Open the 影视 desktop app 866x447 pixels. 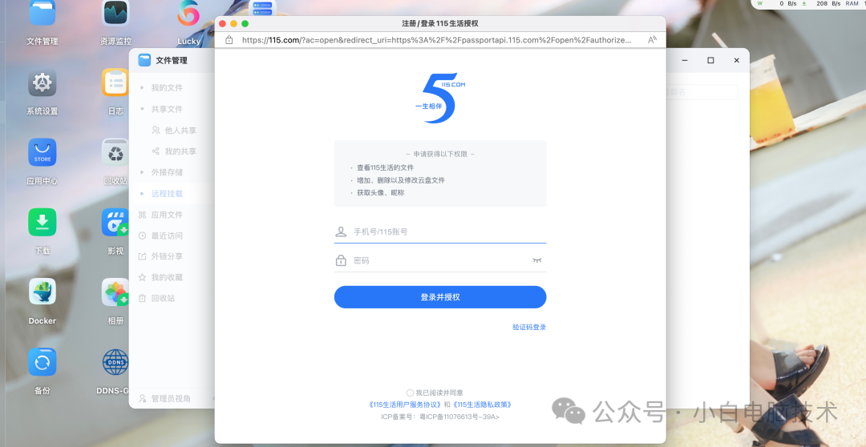[x=115, y=222]
